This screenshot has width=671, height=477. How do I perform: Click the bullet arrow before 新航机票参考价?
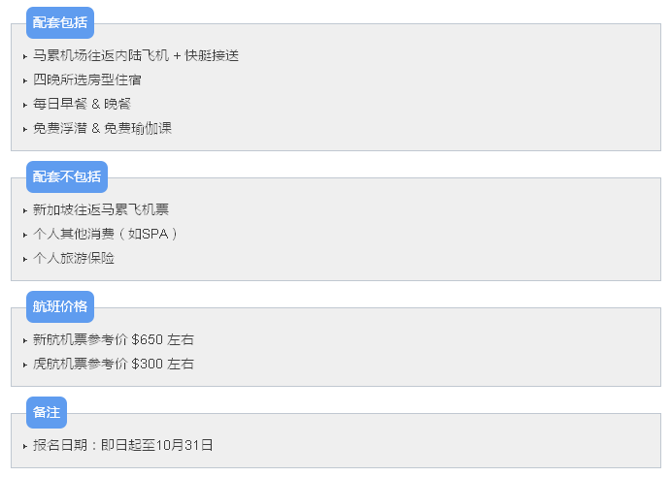(x=25, y=341)
